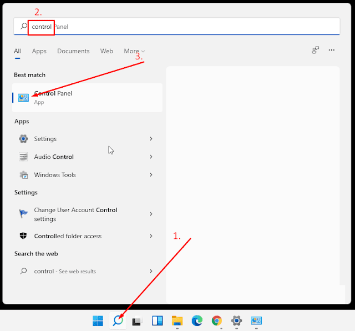Screen dimensions: 355x331
Task: Open Google Chrome from the taskbar
Action: tap(217, 321)
